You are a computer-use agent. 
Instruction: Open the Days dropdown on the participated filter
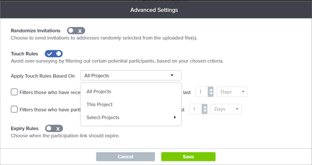(x=226, y=109)
